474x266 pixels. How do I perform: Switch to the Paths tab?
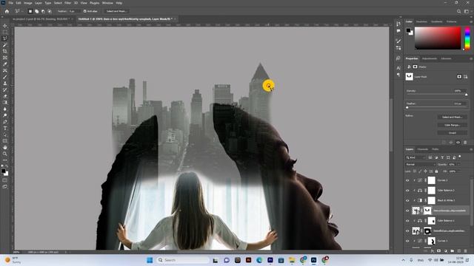[x=435, y=149]
